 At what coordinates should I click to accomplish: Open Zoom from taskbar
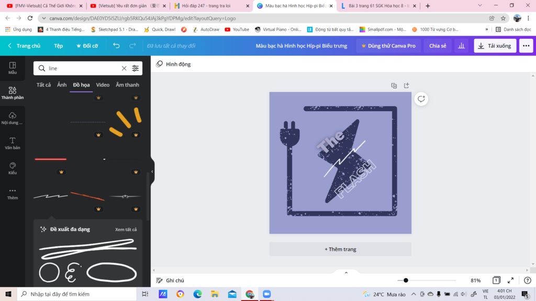click(266, 294)
